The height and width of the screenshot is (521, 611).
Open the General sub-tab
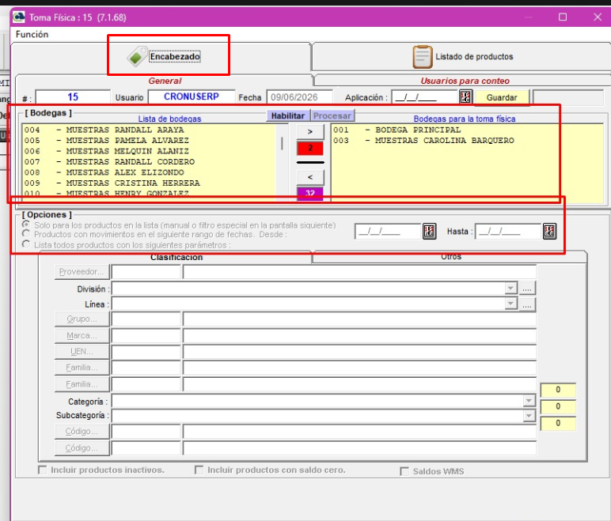(165, 81)
